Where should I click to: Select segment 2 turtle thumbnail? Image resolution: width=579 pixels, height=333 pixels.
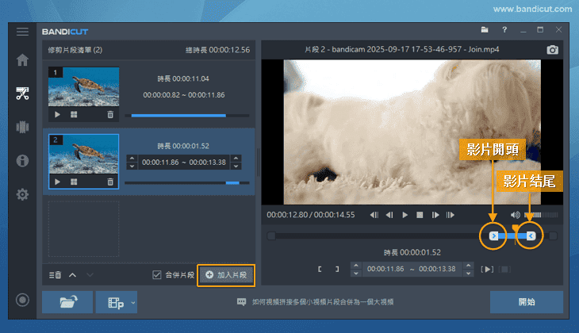point(84,154)
